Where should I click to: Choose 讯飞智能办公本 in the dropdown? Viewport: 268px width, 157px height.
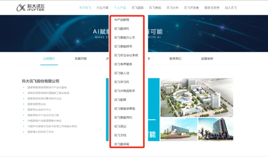pyautogui.click(x=125, y=37)
